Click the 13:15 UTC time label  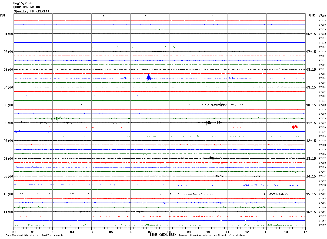click(x=311, y=159)
